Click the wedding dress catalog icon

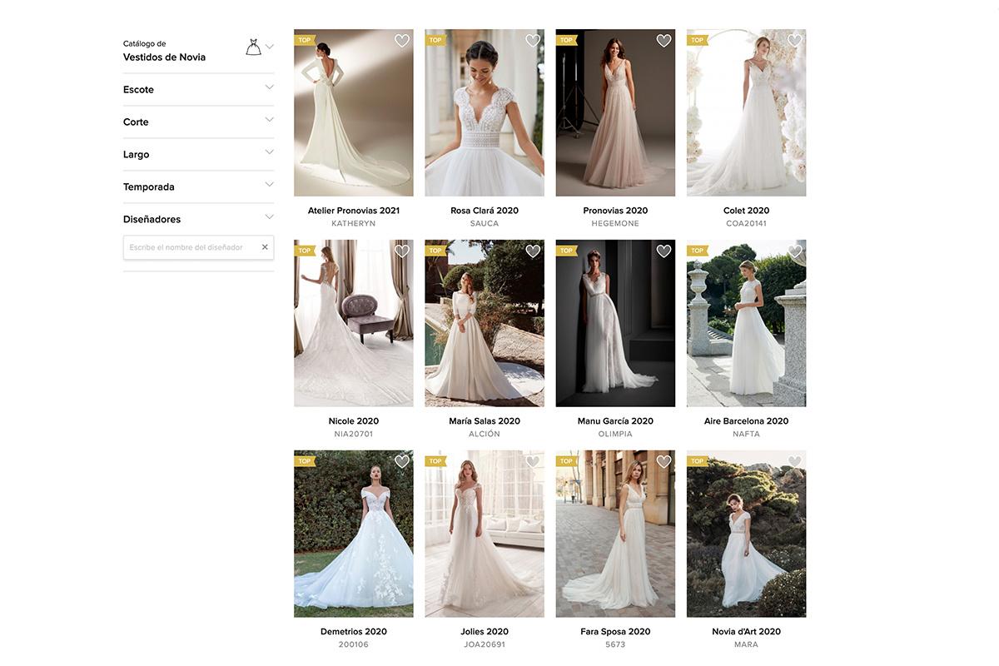pos(253,47)
